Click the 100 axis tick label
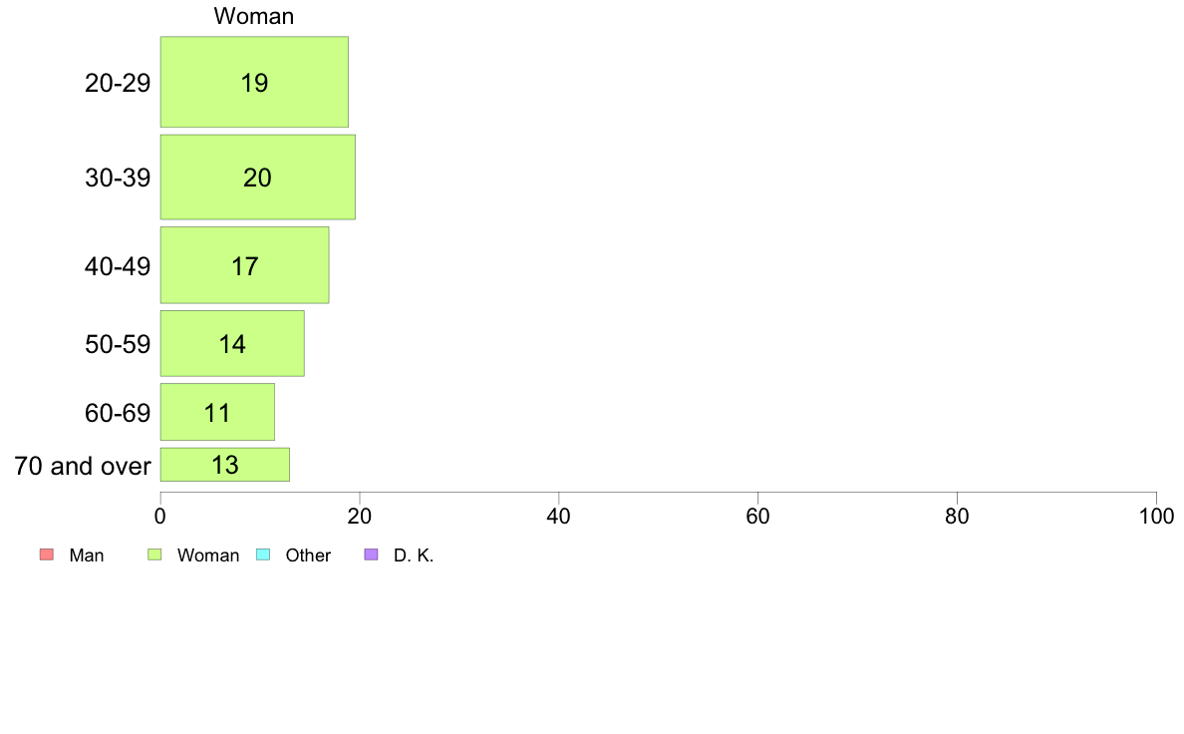Image resolution: width=1184 pixels, height=734 pixels. (1156, 517)
